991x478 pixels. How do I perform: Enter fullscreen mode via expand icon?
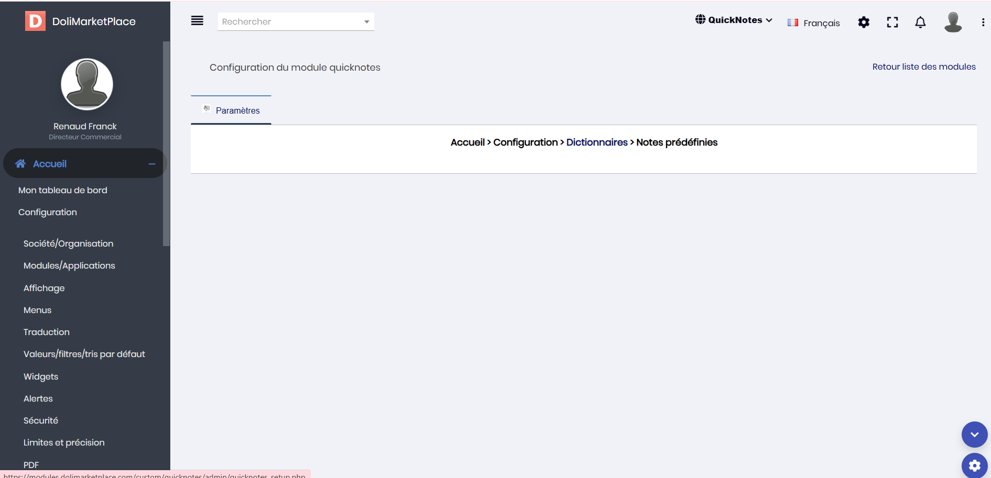tap(892, 22)
